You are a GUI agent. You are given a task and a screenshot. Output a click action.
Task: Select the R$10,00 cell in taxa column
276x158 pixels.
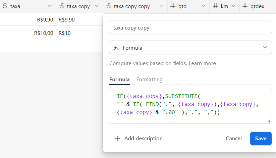click(x=28, y=33)
